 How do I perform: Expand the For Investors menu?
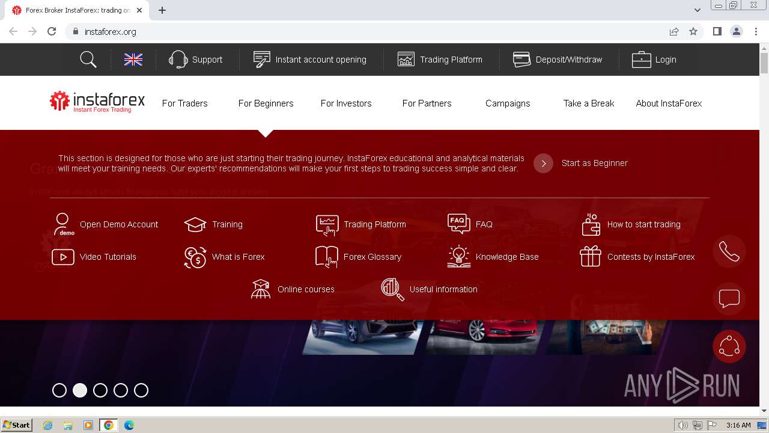(x=346, y=103)
